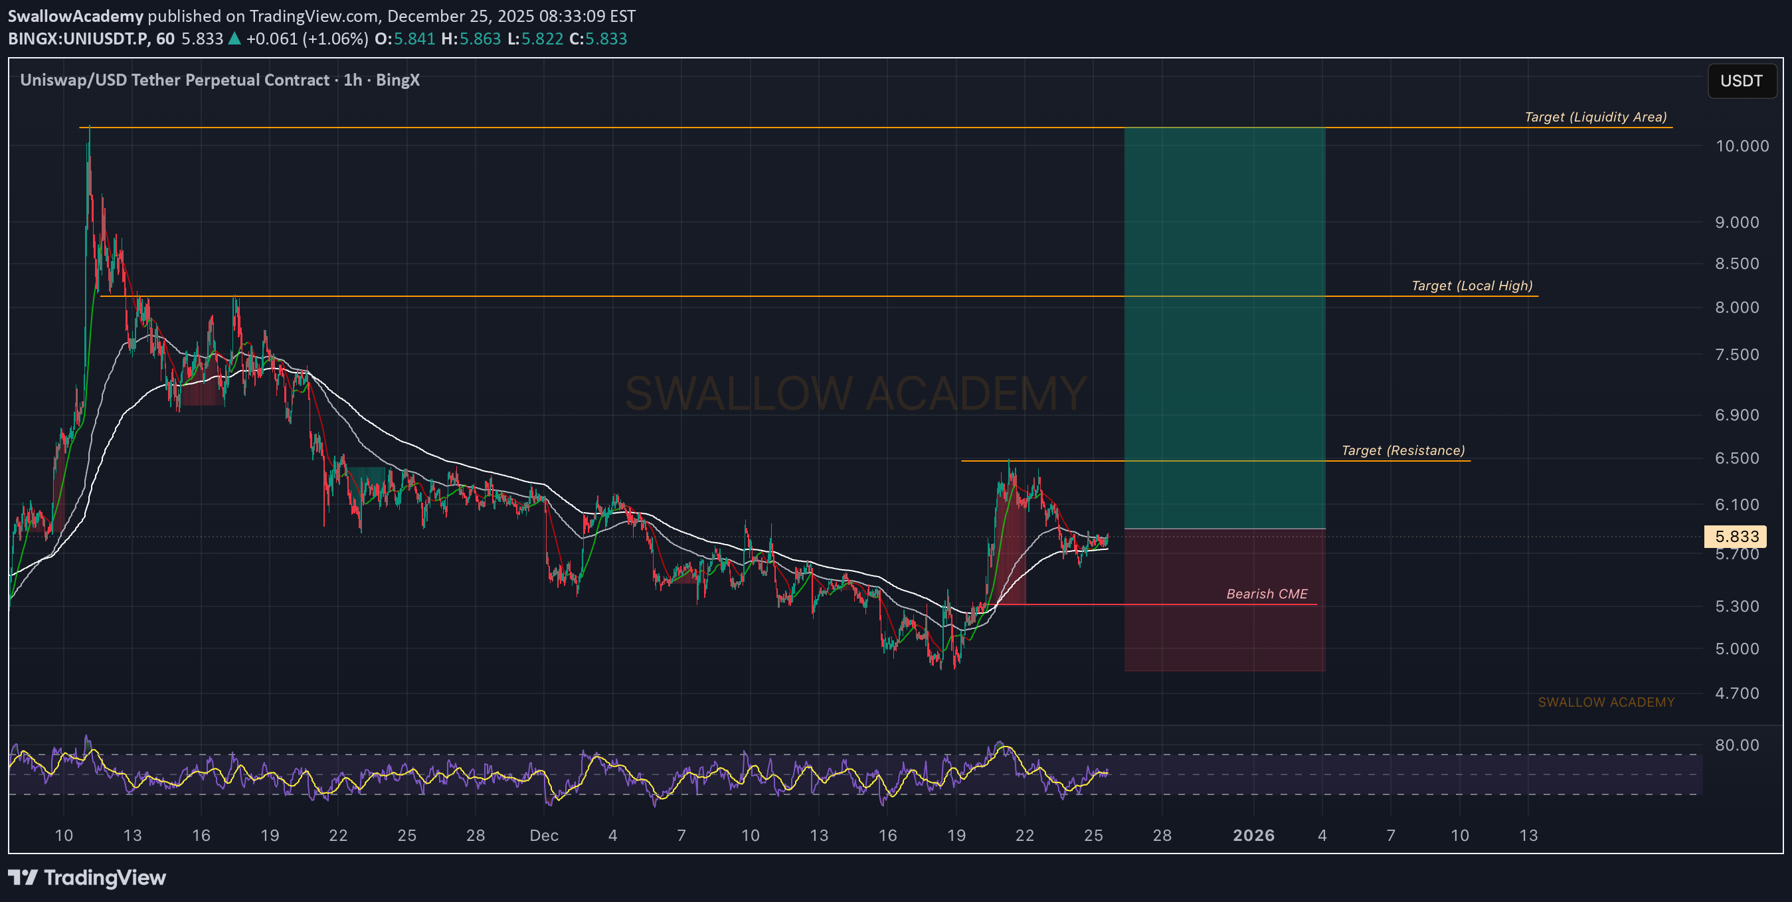Select the Target (Resistance) label
The image size is (1792, 902).
pyautogui.click(x=1402, y=450)
